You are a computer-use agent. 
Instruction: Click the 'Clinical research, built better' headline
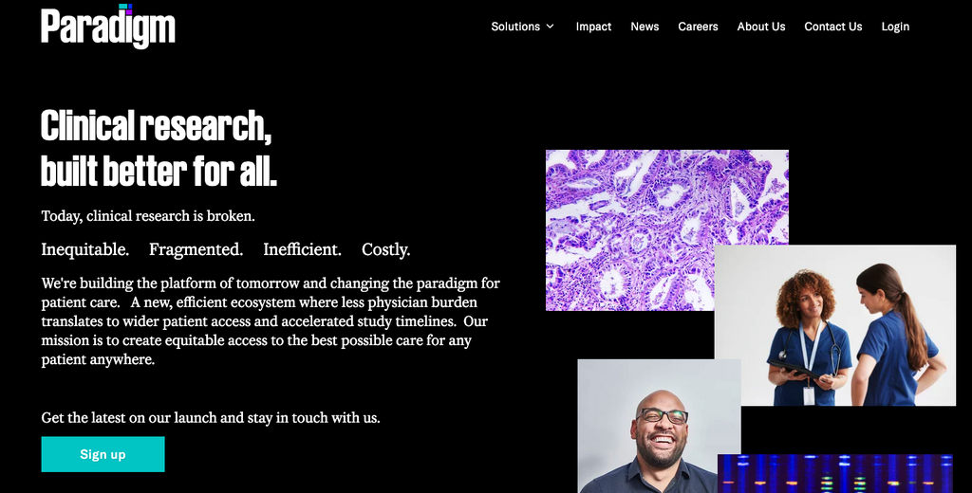pos(159,148)
